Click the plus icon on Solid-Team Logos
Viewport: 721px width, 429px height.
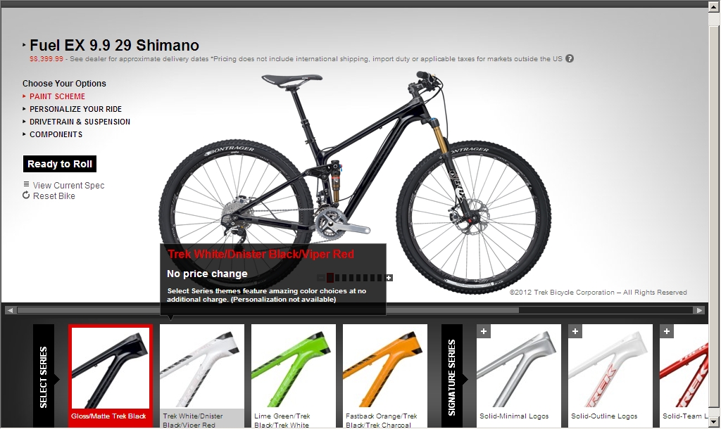coord(667,331)
